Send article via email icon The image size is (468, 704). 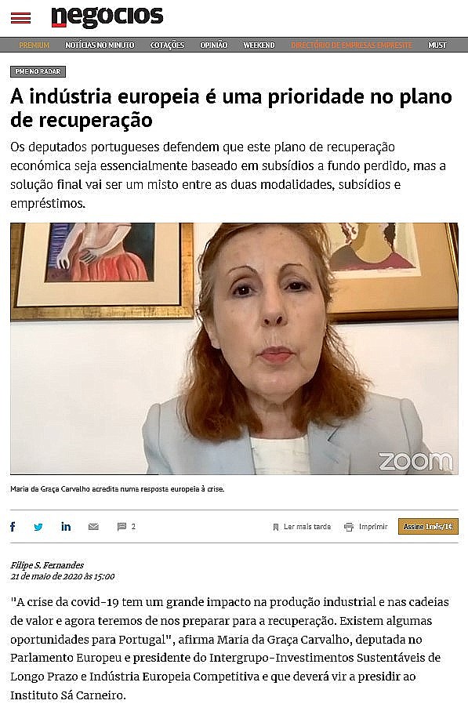tap(93, 527)
